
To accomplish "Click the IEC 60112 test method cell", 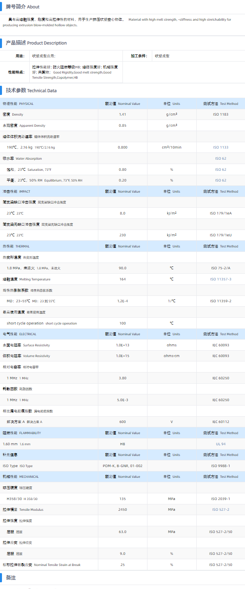I will point(220,422).
